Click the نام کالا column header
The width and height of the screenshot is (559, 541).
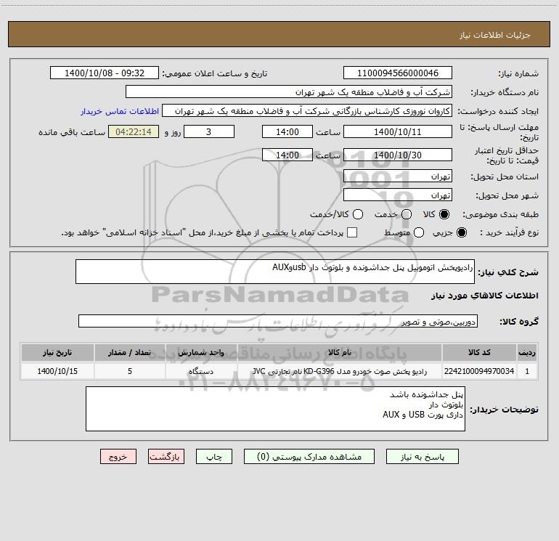(x=340, y=352)
